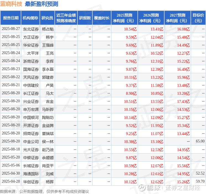Click the 11.07亿 profit value
The height and width of the screenshot is (194, 206).
(157, 134)
